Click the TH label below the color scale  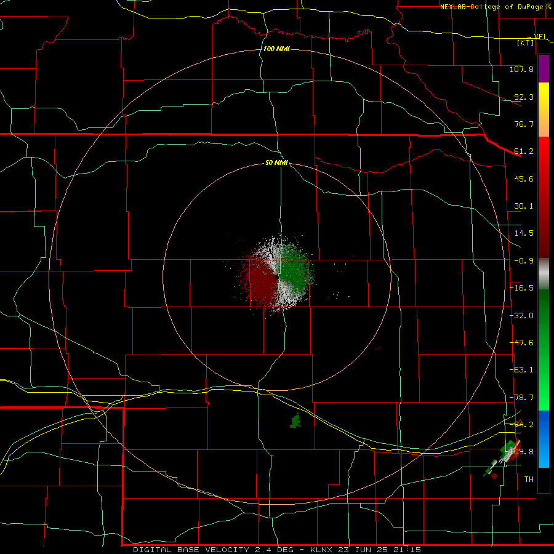click(529, 480)
